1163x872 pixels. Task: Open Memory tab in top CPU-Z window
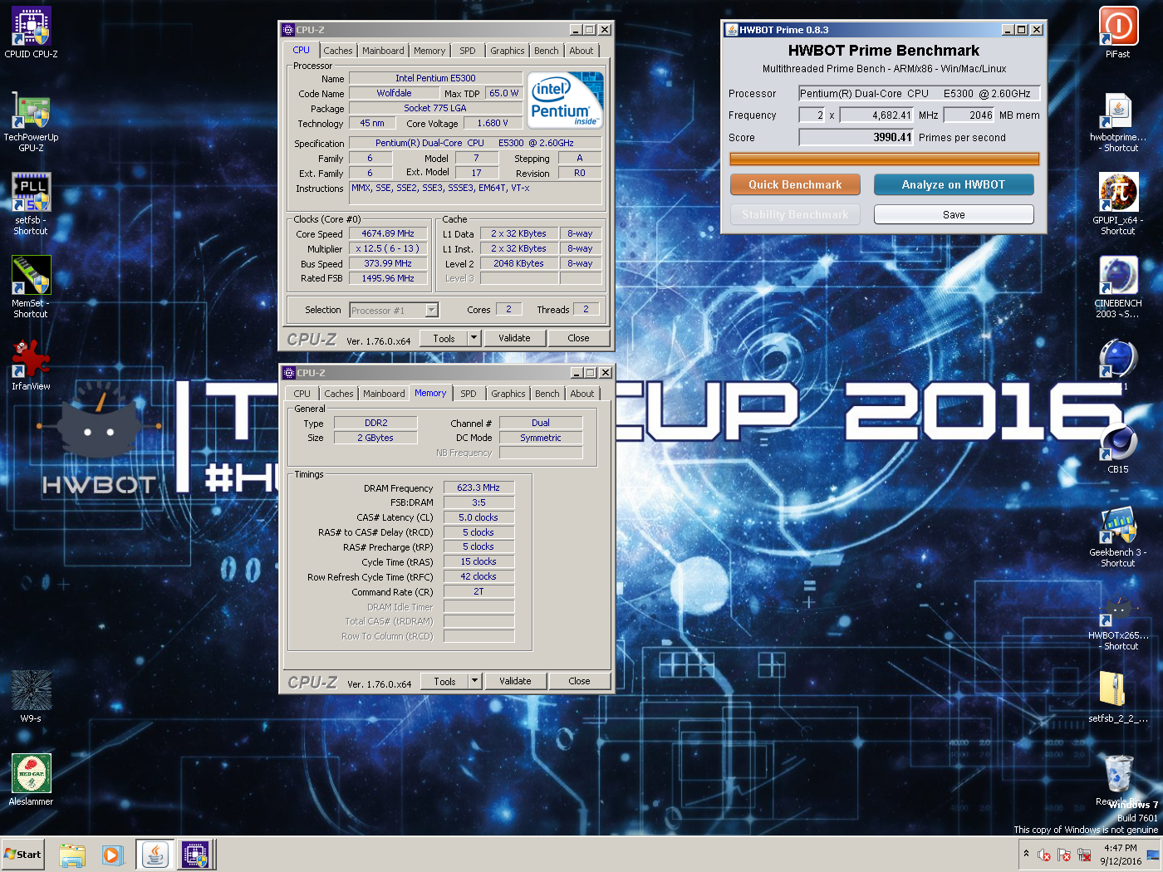pyautogui.click(x=429, y=51)
